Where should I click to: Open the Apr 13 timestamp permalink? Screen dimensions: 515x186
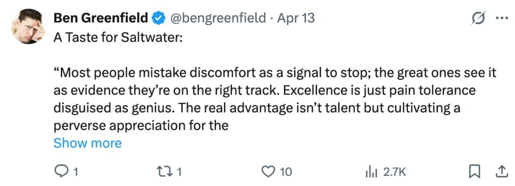pos(296,18)
